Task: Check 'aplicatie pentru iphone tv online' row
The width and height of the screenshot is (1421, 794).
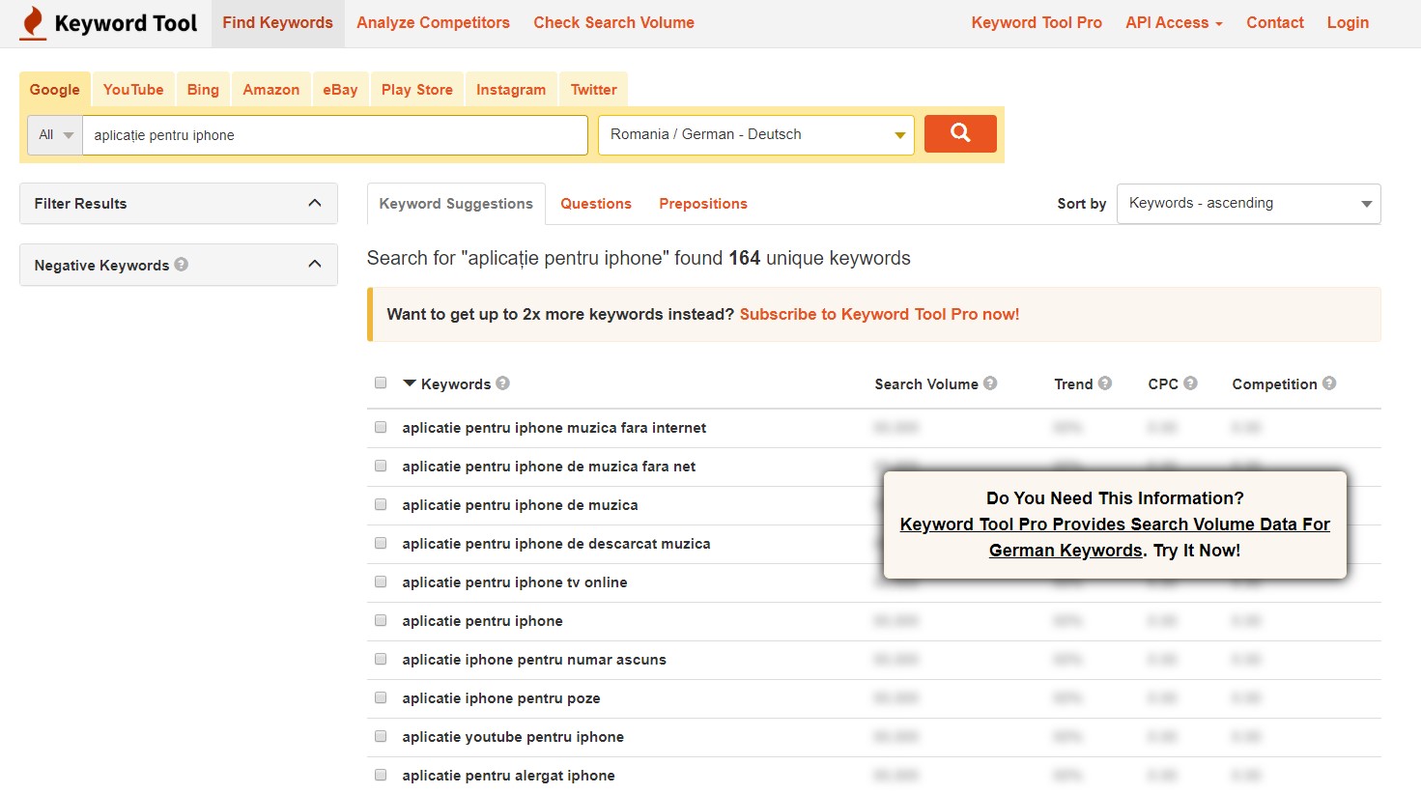Action: [381, 581]
